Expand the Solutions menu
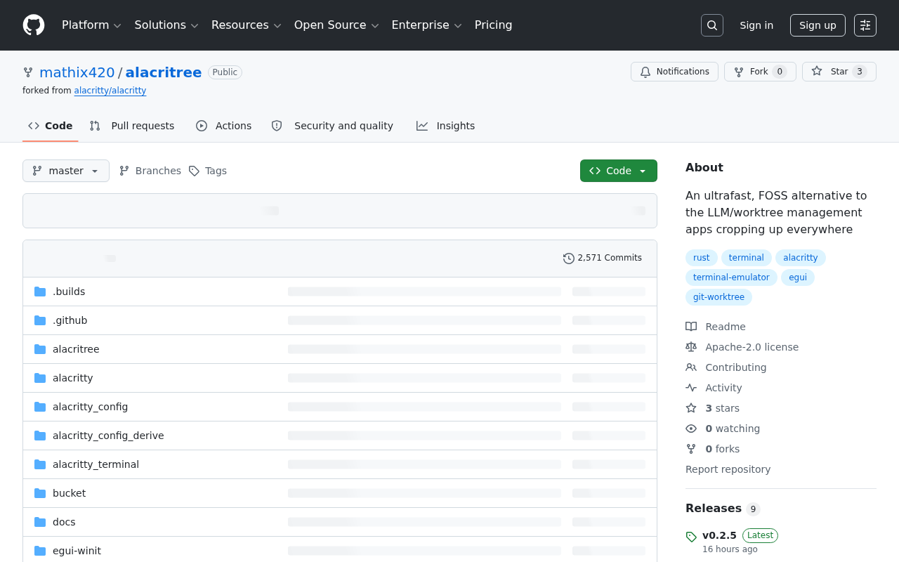This screenshot has height=562, width=899. pyautogui.click(x=167, y=25)
